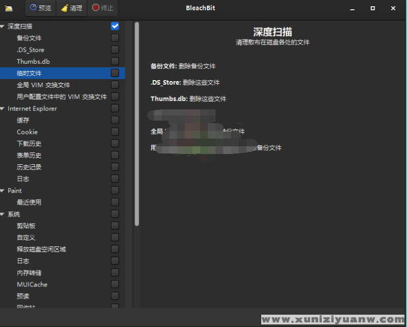Image resolution: width=407 pixels, height=327 pixels.
Task: Click the magnifier Preview (预览) icon
Action: [x=34, y=8]
